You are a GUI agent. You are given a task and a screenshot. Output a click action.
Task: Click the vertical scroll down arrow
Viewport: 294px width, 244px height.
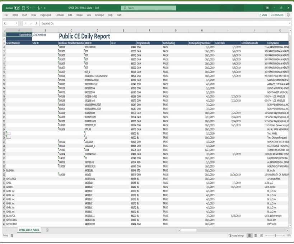[x=290, y=226]
